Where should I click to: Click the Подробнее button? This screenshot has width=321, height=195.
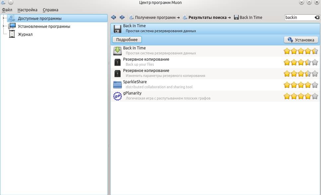[x=127, y=39]
